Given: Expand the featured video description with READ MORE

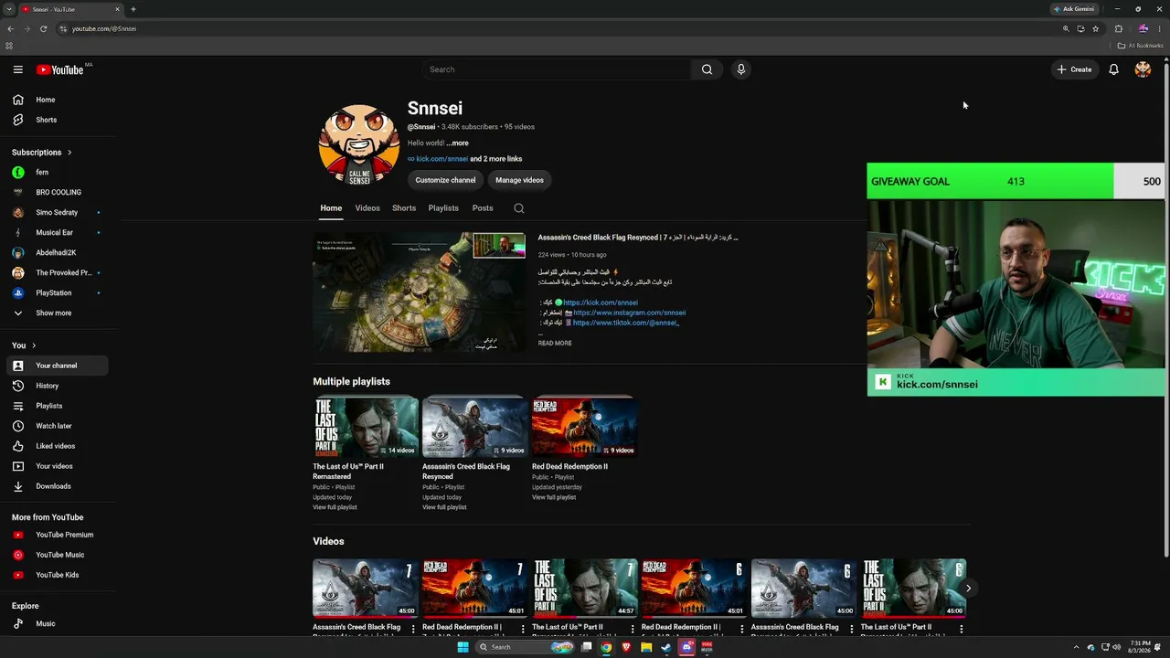Looking at the screenshot, I should coord(555,343).
